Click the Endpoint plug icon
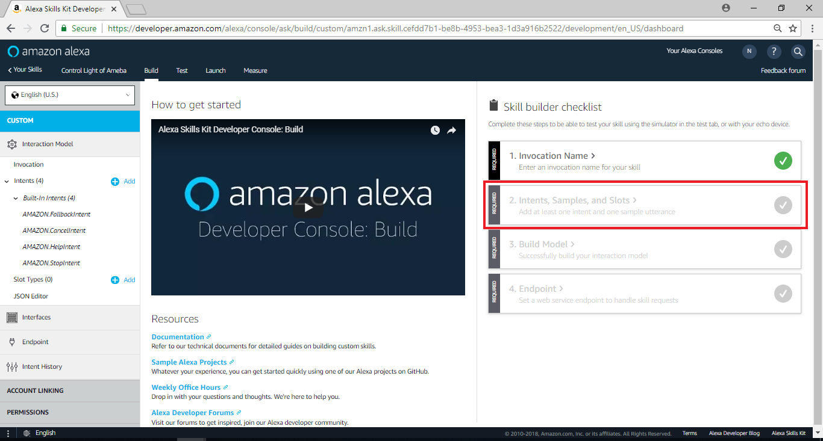823x441 pixels. 11,342
